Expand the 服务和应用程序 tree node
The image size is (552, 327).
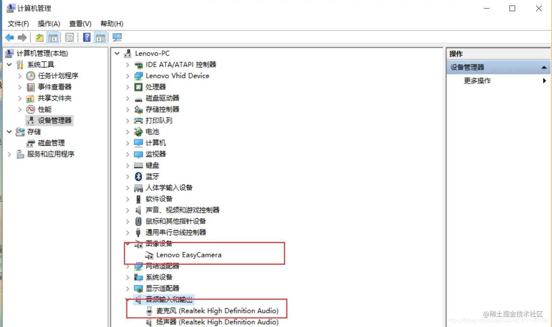(x=9, y=154)
